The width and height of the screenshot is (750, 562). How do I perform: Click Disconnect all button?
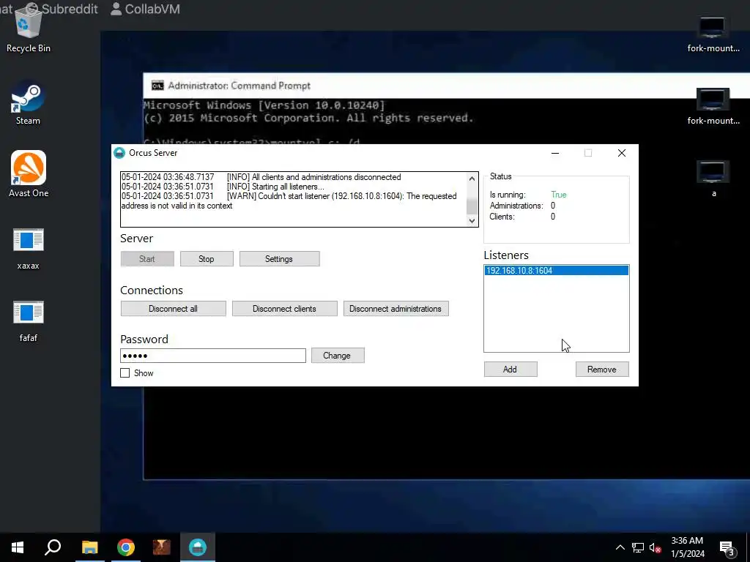pos(173,309)
